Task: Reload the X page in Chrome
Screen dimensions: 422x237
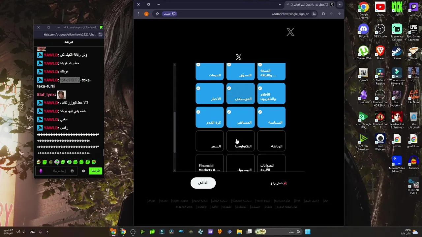Action: [x=323, y=14]
